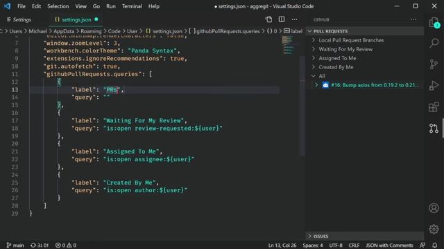Open GitHub panel more actions ellipsis
The width and height of the screenshot is (444, 249).
click(413, 19)
